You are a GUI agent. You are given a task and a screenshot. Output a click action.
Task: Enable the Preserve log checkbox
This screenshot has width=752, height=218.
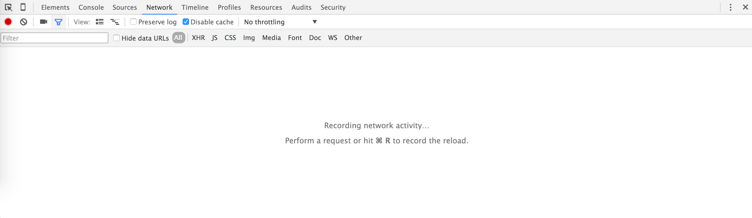(133, 22)
